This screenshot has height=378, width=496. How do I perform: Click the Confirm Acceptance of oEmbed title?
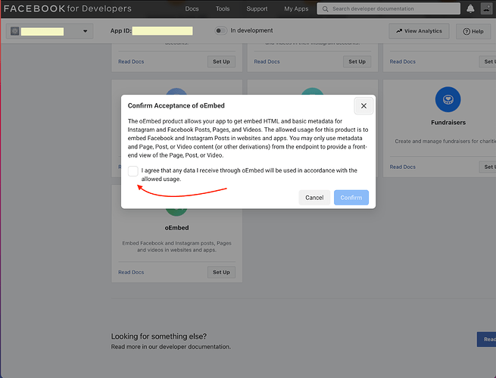[176, 105]
